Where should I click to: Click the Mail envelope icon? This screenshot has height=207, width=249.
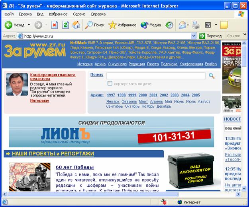pyautogui.click(x=182, y=25)
